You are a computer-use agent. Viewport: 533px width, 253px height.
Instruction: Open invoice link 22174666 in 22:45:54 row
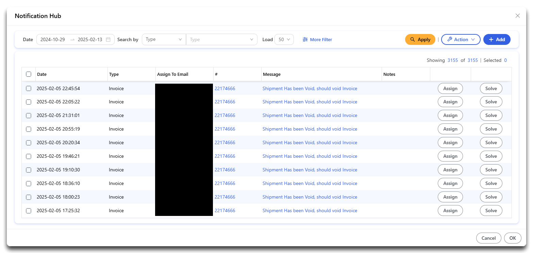click(x=225, y=88)
